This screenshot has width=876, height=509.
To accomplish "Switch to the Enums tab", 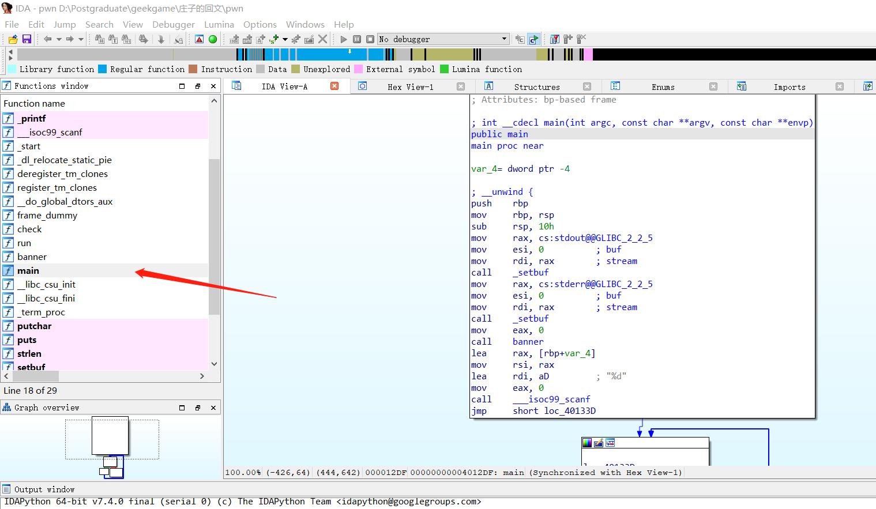I will click(663, 86).
